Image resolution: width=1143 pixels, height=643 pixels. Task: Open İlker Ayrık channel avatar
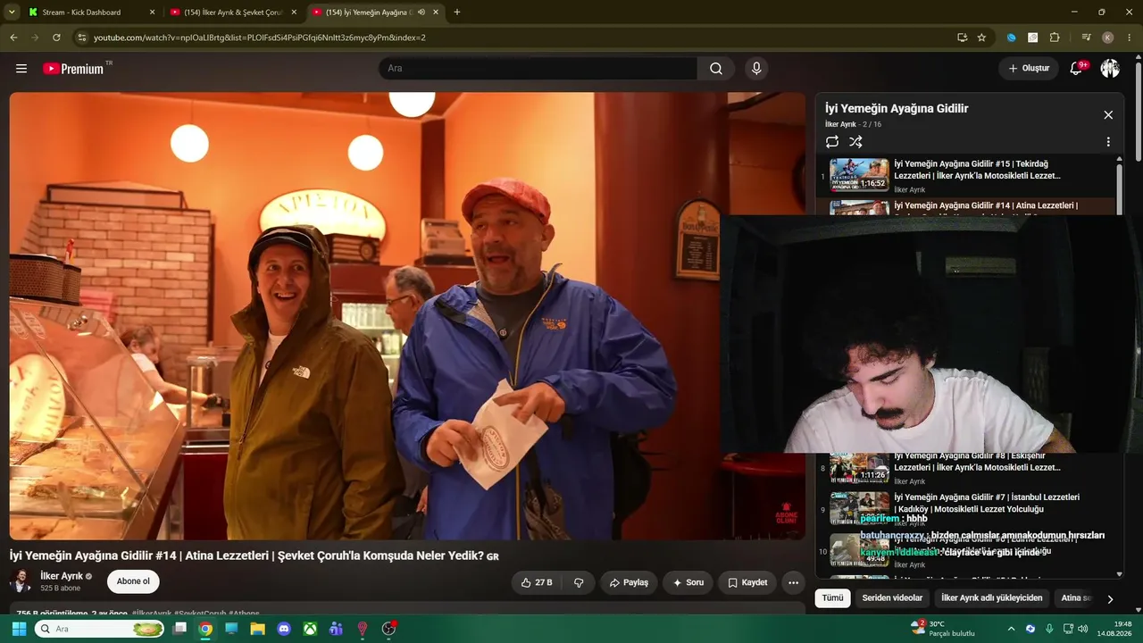coord(21,581)
